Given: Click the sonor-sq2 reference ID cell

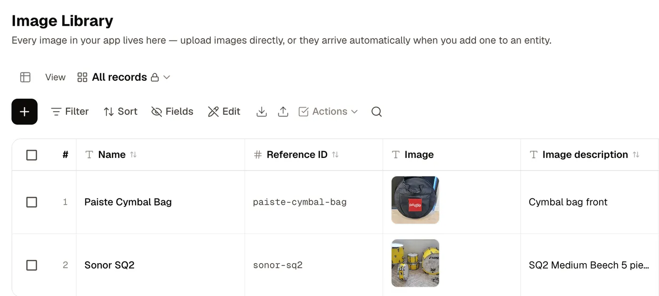Looking at the screenshot, I should click(314, 265).
